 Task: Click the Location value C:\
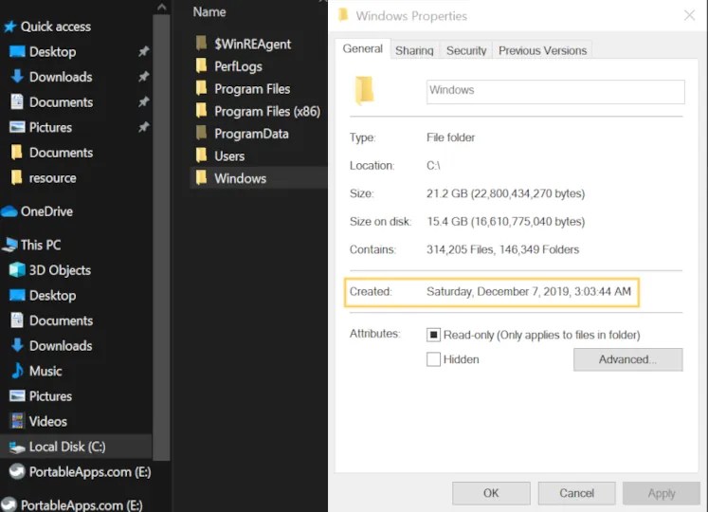pyautogui.click(x=433, y=165)
